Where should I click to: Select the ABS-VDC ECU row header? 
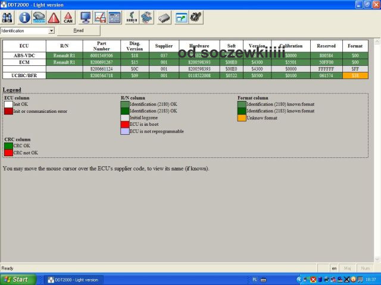tap(24, 55)
